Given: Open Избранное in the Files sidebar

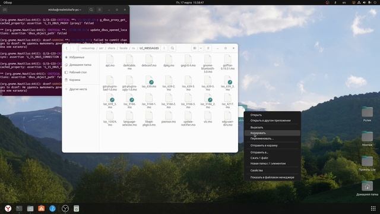Looking at the screenshot, I should coord(81,57).
